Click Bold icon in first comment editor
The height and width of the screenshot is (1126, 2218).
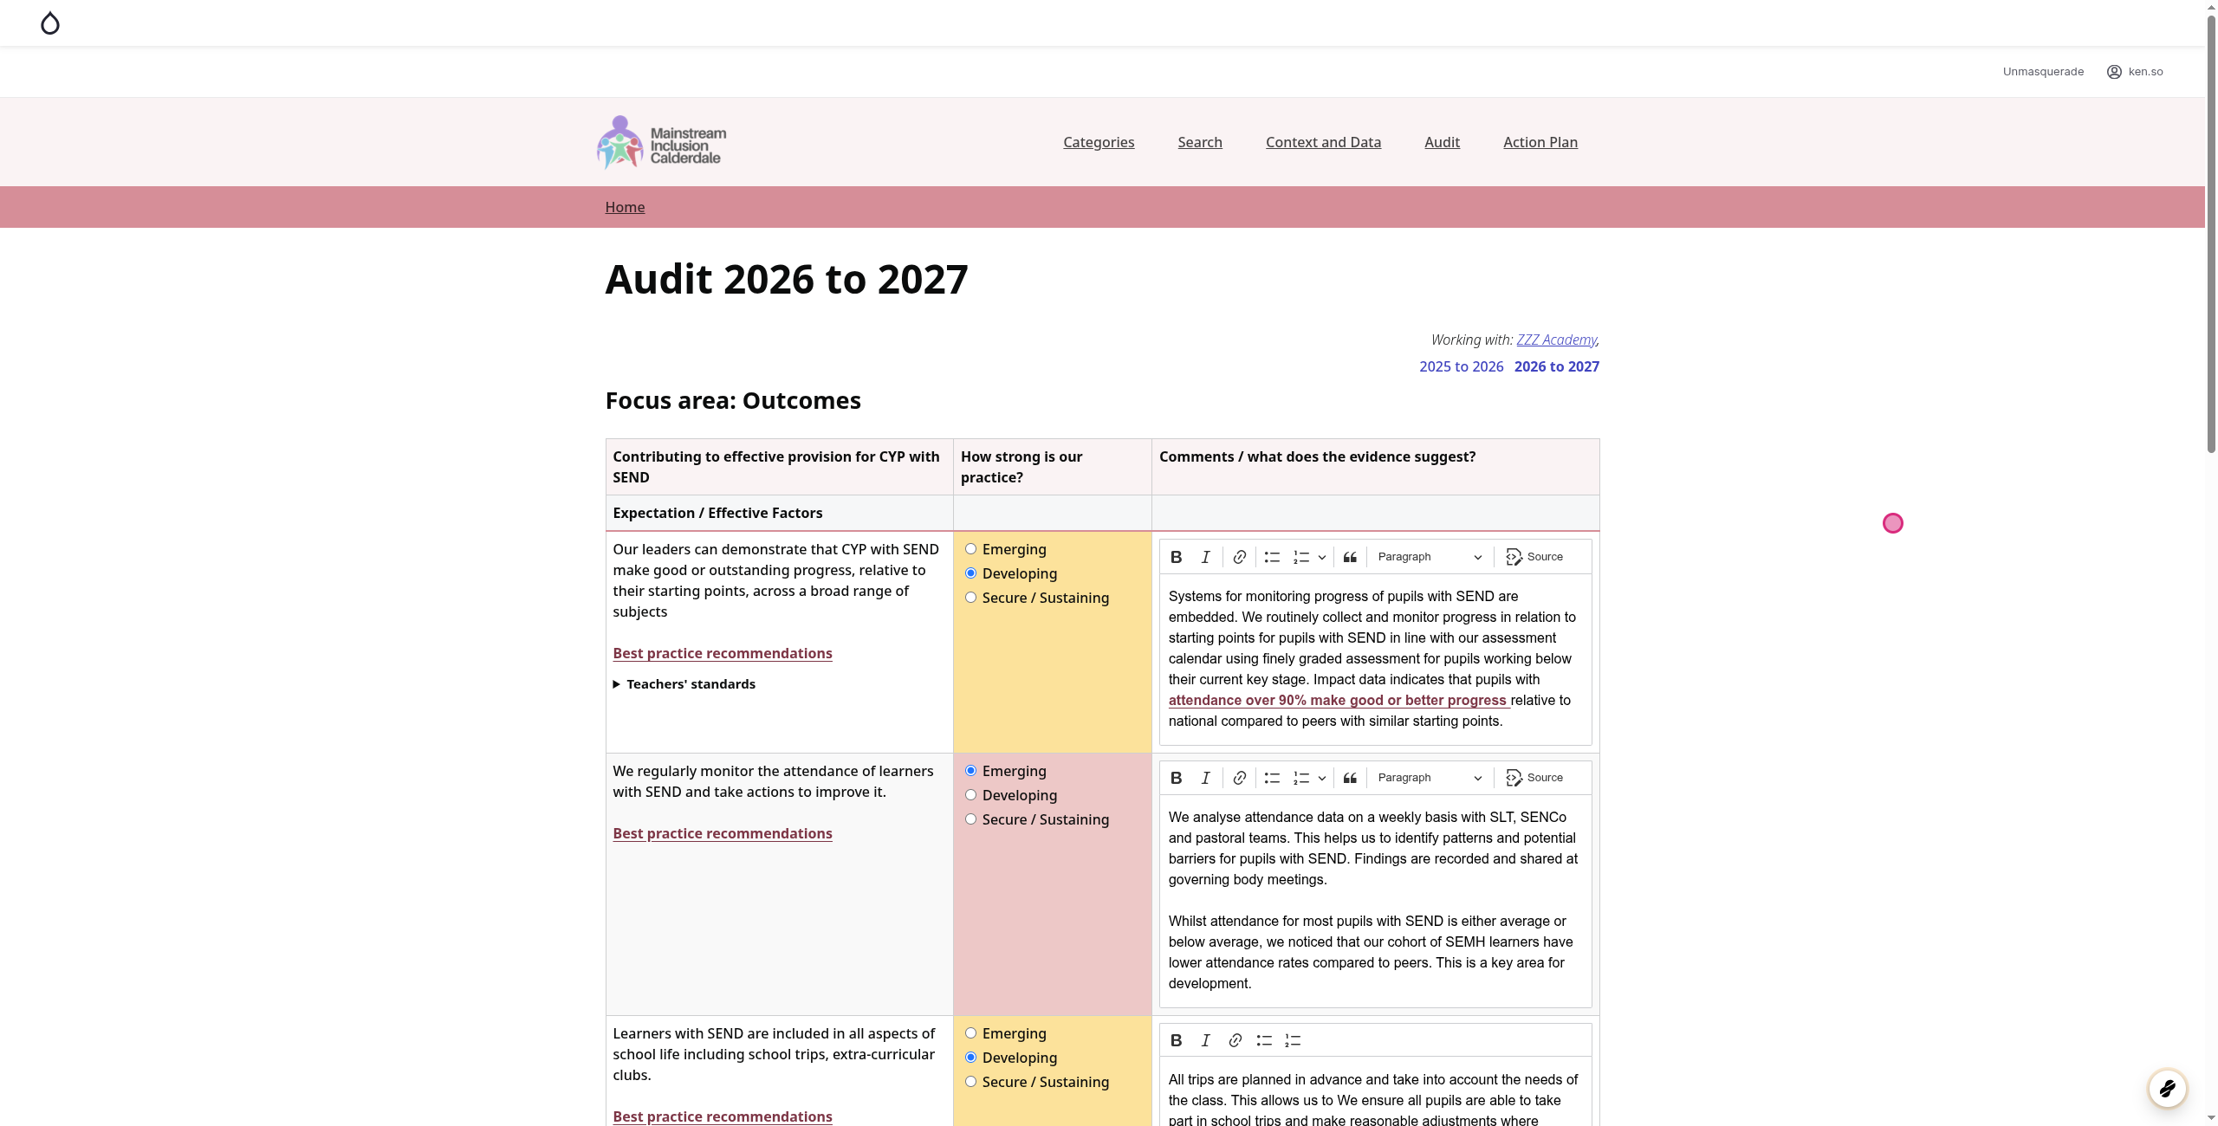[1176, 557]
